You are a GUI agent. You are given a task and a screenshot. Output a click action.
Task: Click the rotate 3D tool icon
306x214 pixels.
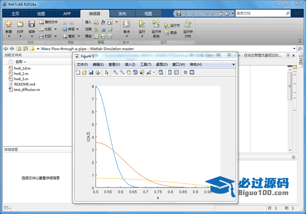(x=135, y=73)
